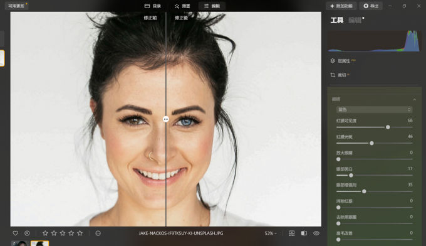This screenshot has width=426, height=246.
Task: Select the 编辑 edit tab in top bar
Action: [x=212, y=6]
